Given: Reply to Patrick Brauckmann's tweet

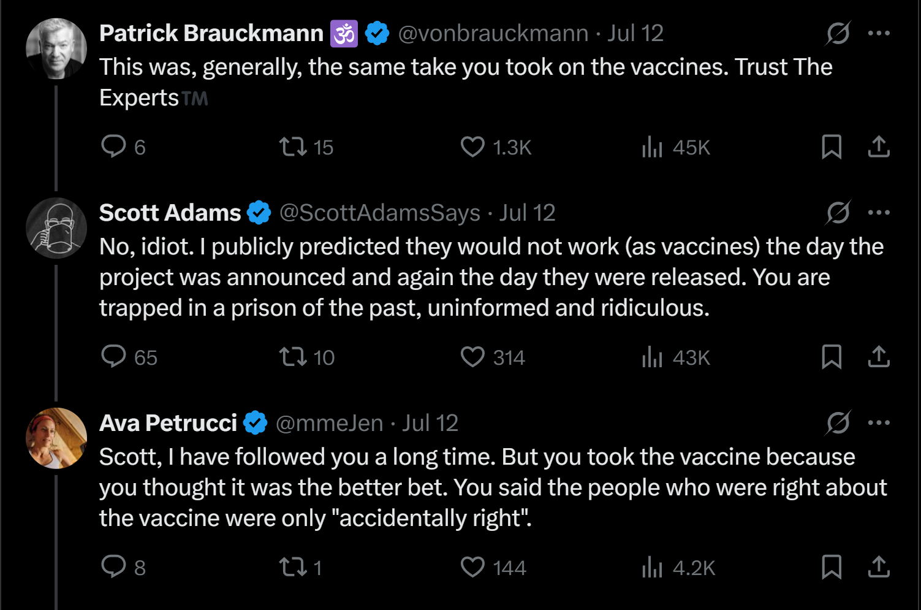Looking at the screenshot, I should (114, 147).
